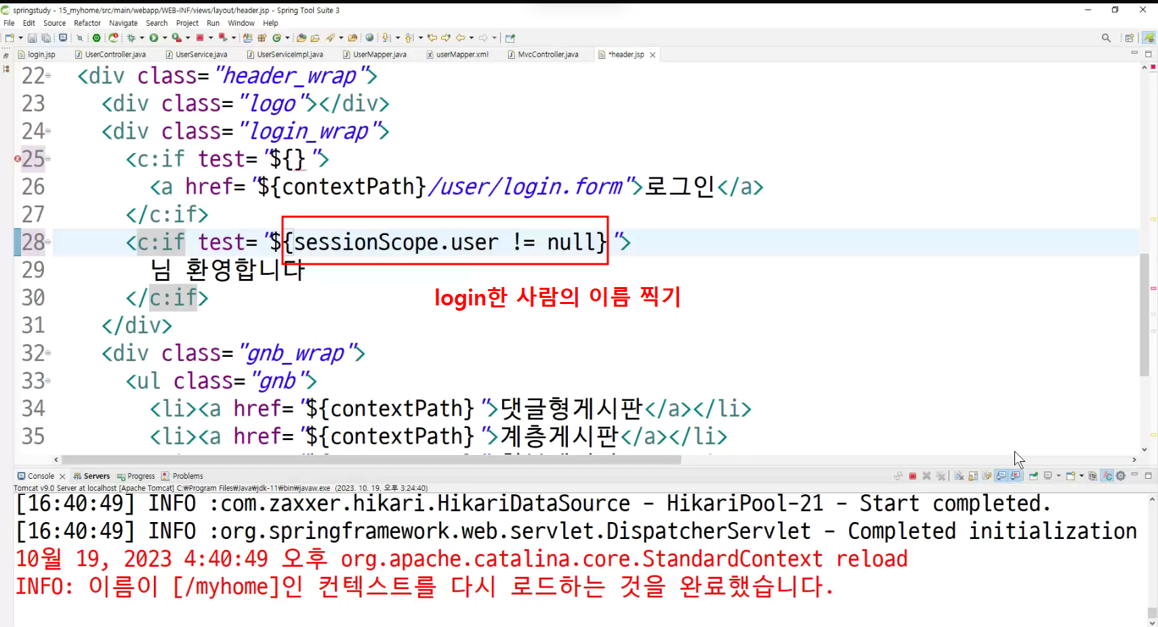The height and width of the screenshot is (627, 1158).
Task: Open the Project menu
Action: click(x=188, y=23)
